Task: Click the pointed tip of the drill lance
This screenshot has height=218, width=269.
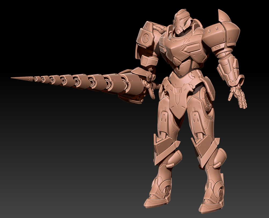Action: pos(22,79)
